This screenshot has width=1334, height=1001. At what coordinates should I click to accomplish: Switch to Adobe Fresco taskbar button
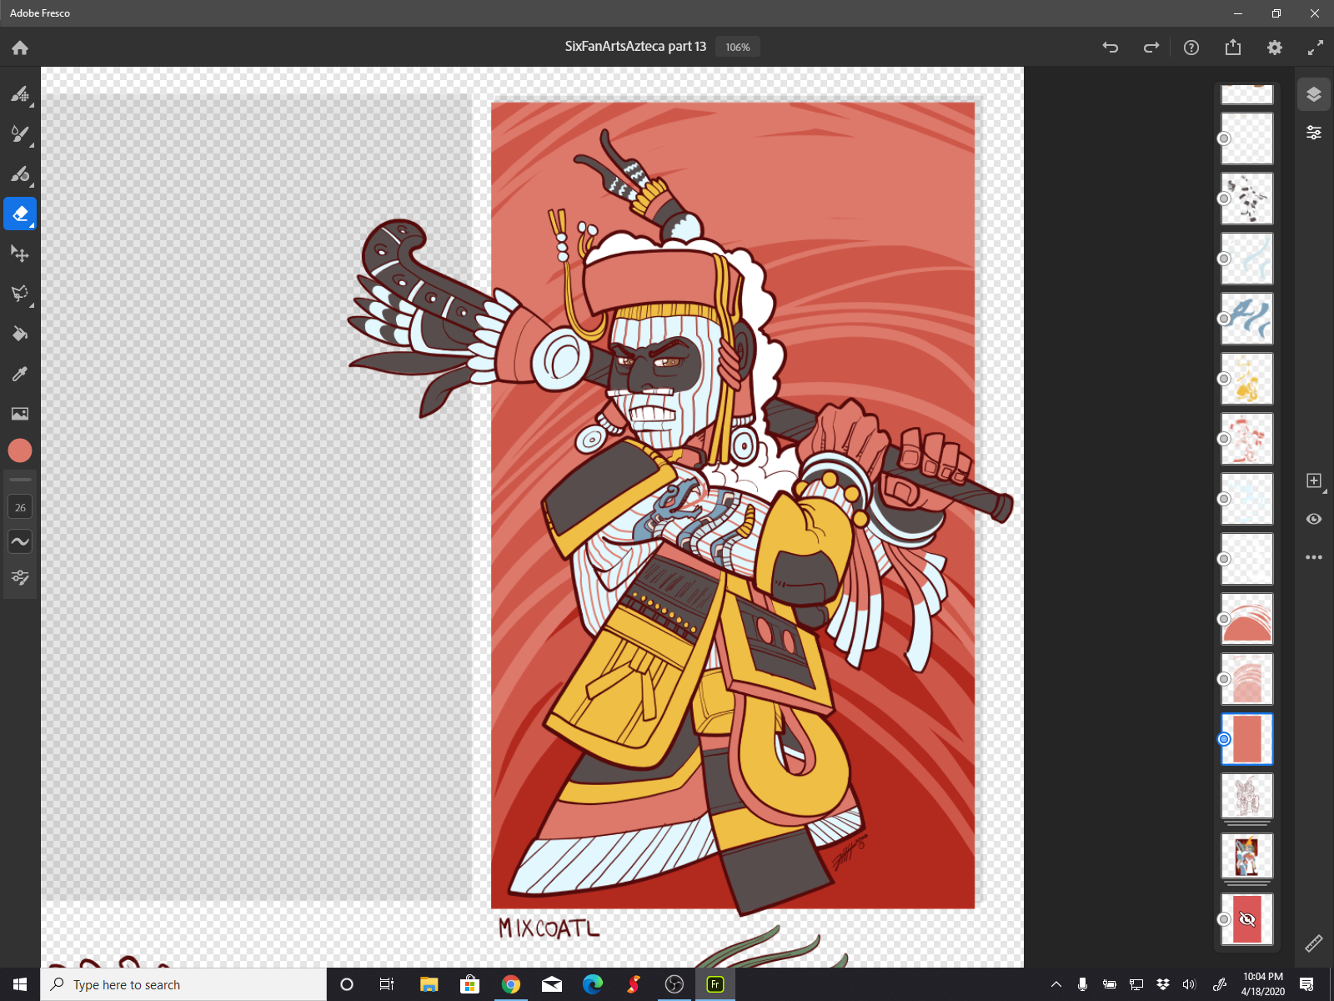point(715,984)
